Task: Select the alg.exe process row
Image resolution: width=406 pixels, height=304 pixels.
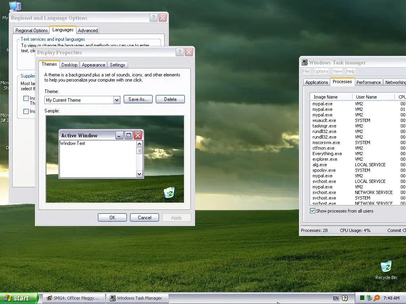Action: coord(358,165)
